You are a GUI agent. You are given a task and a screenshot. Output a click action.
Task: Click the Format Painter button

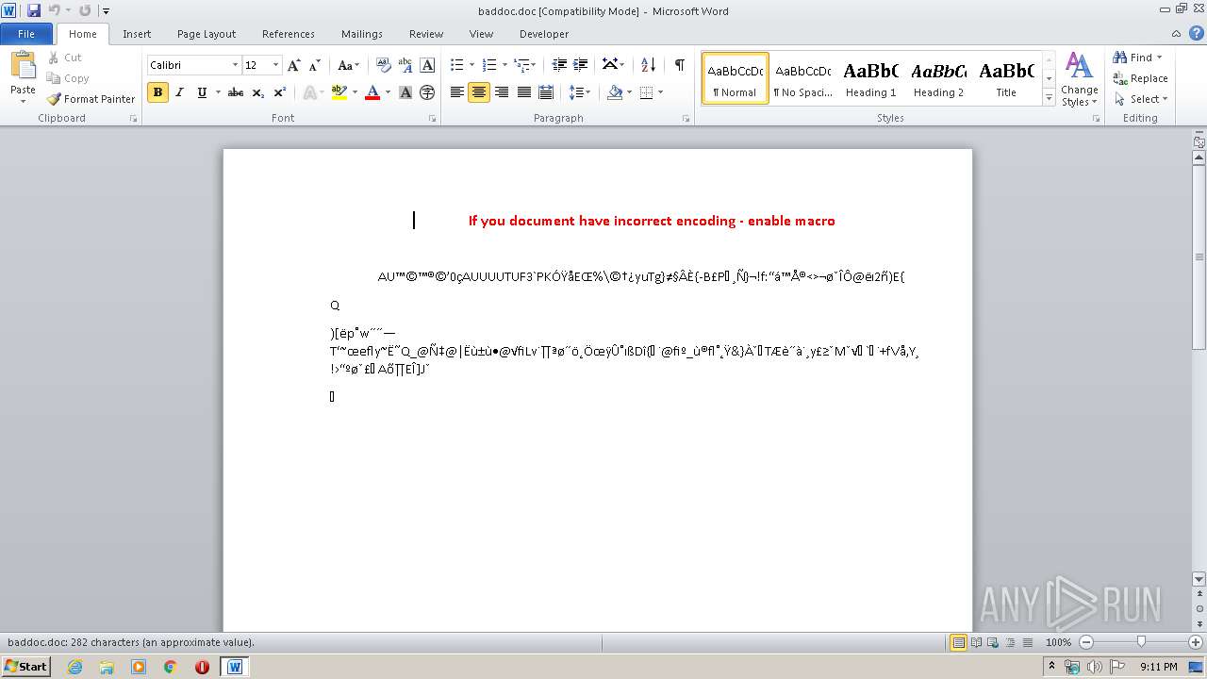(91, 99)
